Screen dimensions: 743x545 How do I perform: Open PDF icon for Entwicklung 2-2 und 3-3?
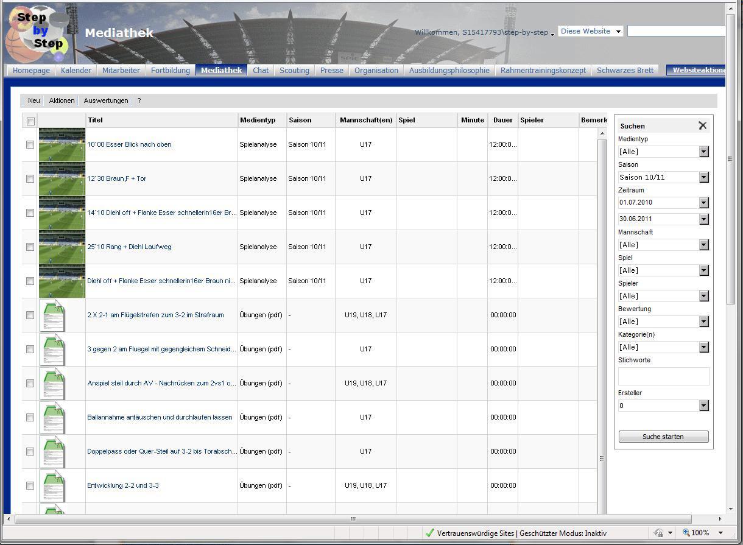52,485
